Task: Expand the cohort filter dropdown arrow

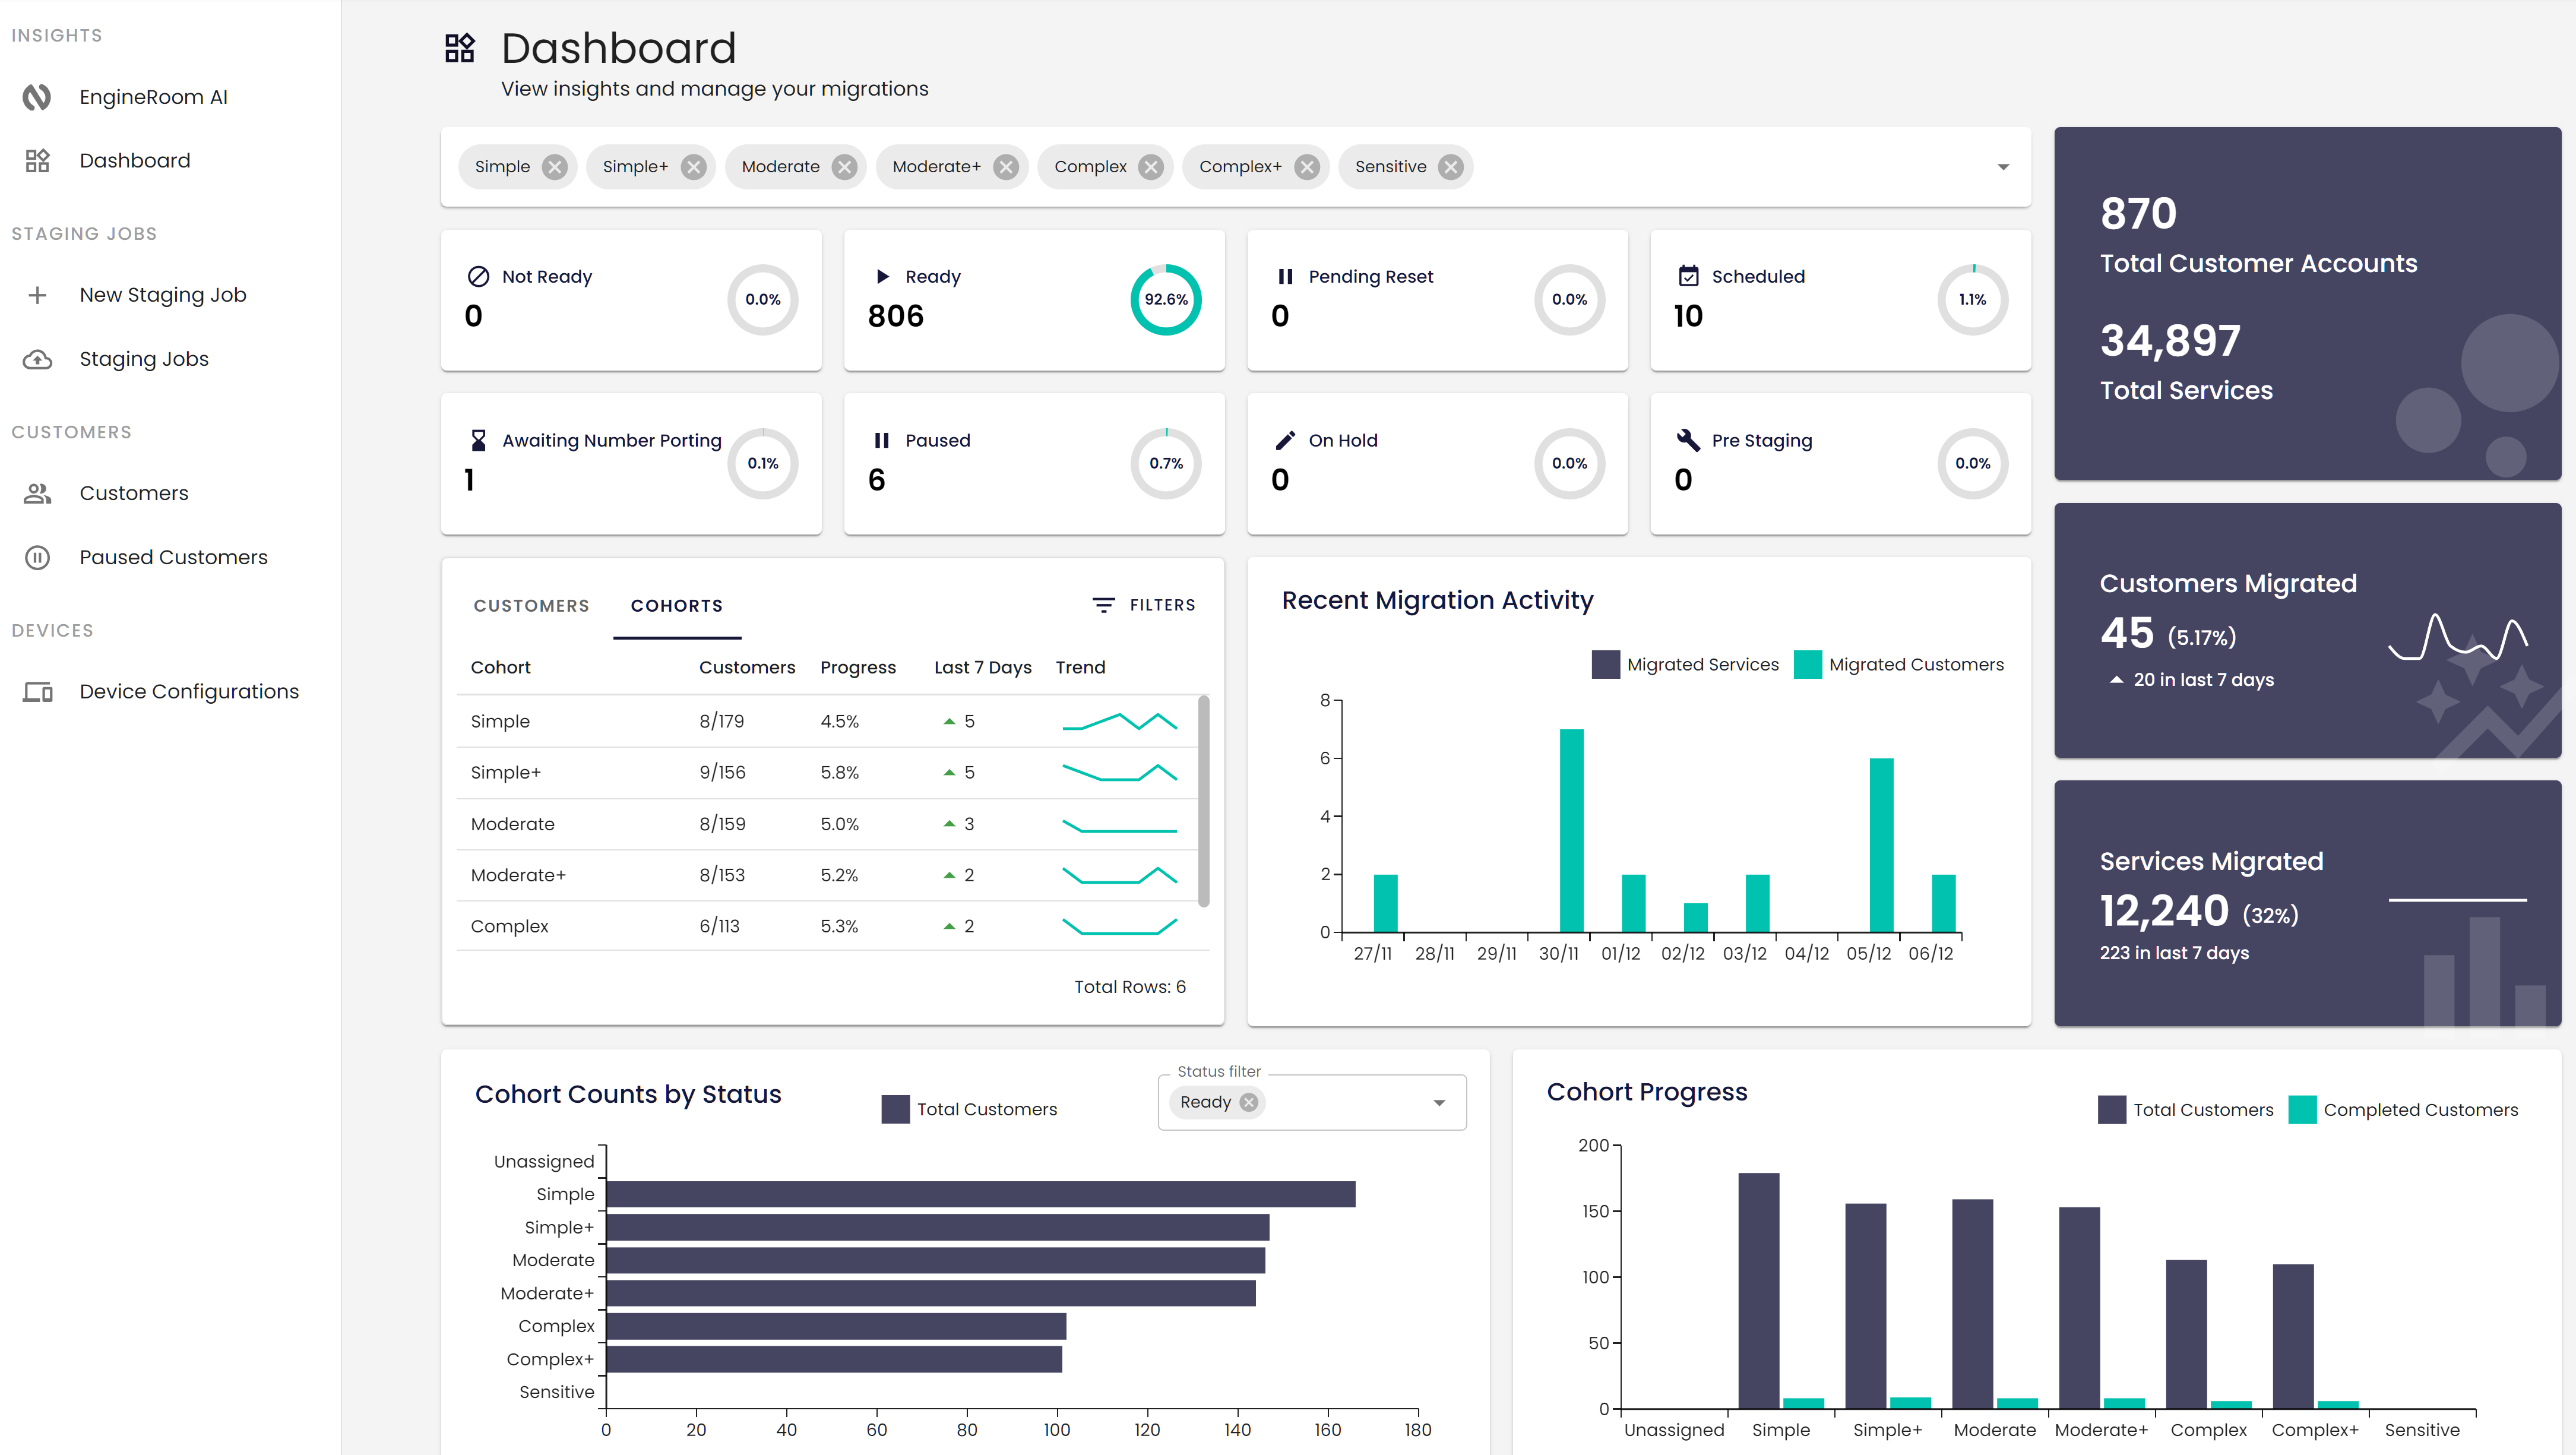Action: [2002, 167]
